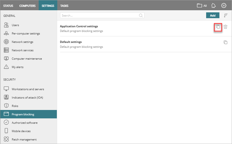Select Patch management in sidebar
The image size is (232, 144).
24,140
